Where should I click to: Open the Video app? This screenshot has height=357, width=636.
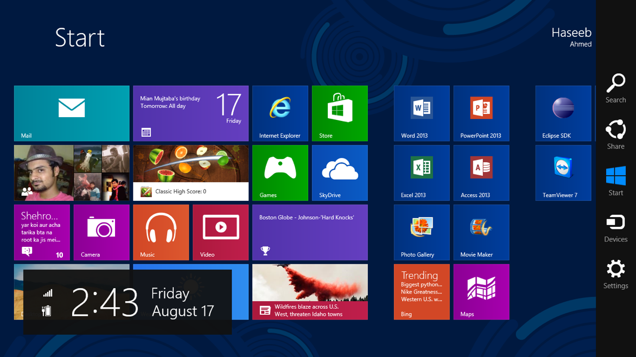(x=220, y=232)
